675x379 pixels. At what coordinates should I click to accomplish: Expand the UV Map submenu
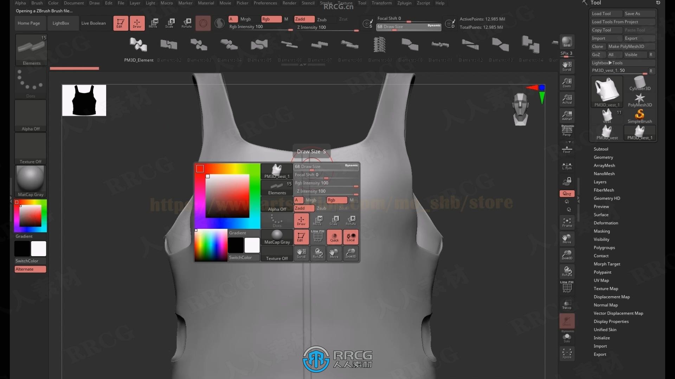[601, 280]
